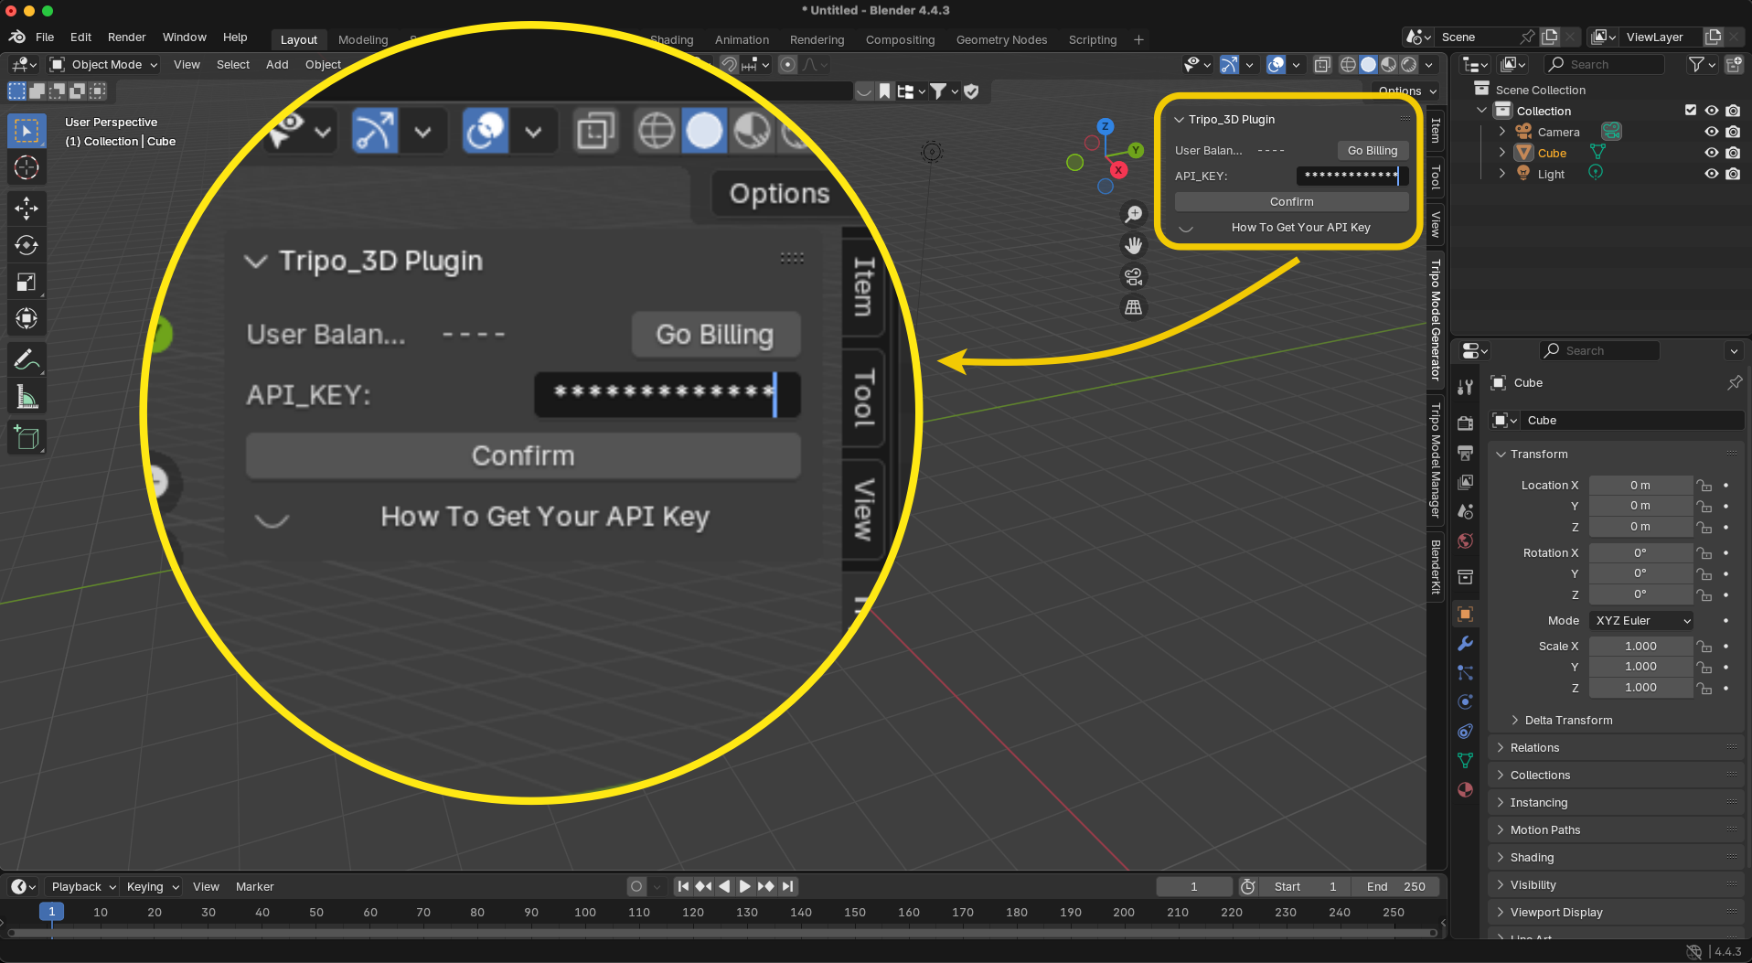Screen dimensions: 1752x963
Task: Hide the Light in outliner
Action: coord(1712,174)
